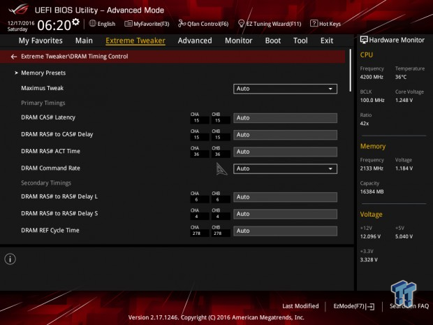433x325 pixels.
Task: Click the date 12/17/2016
Action: 21,23
